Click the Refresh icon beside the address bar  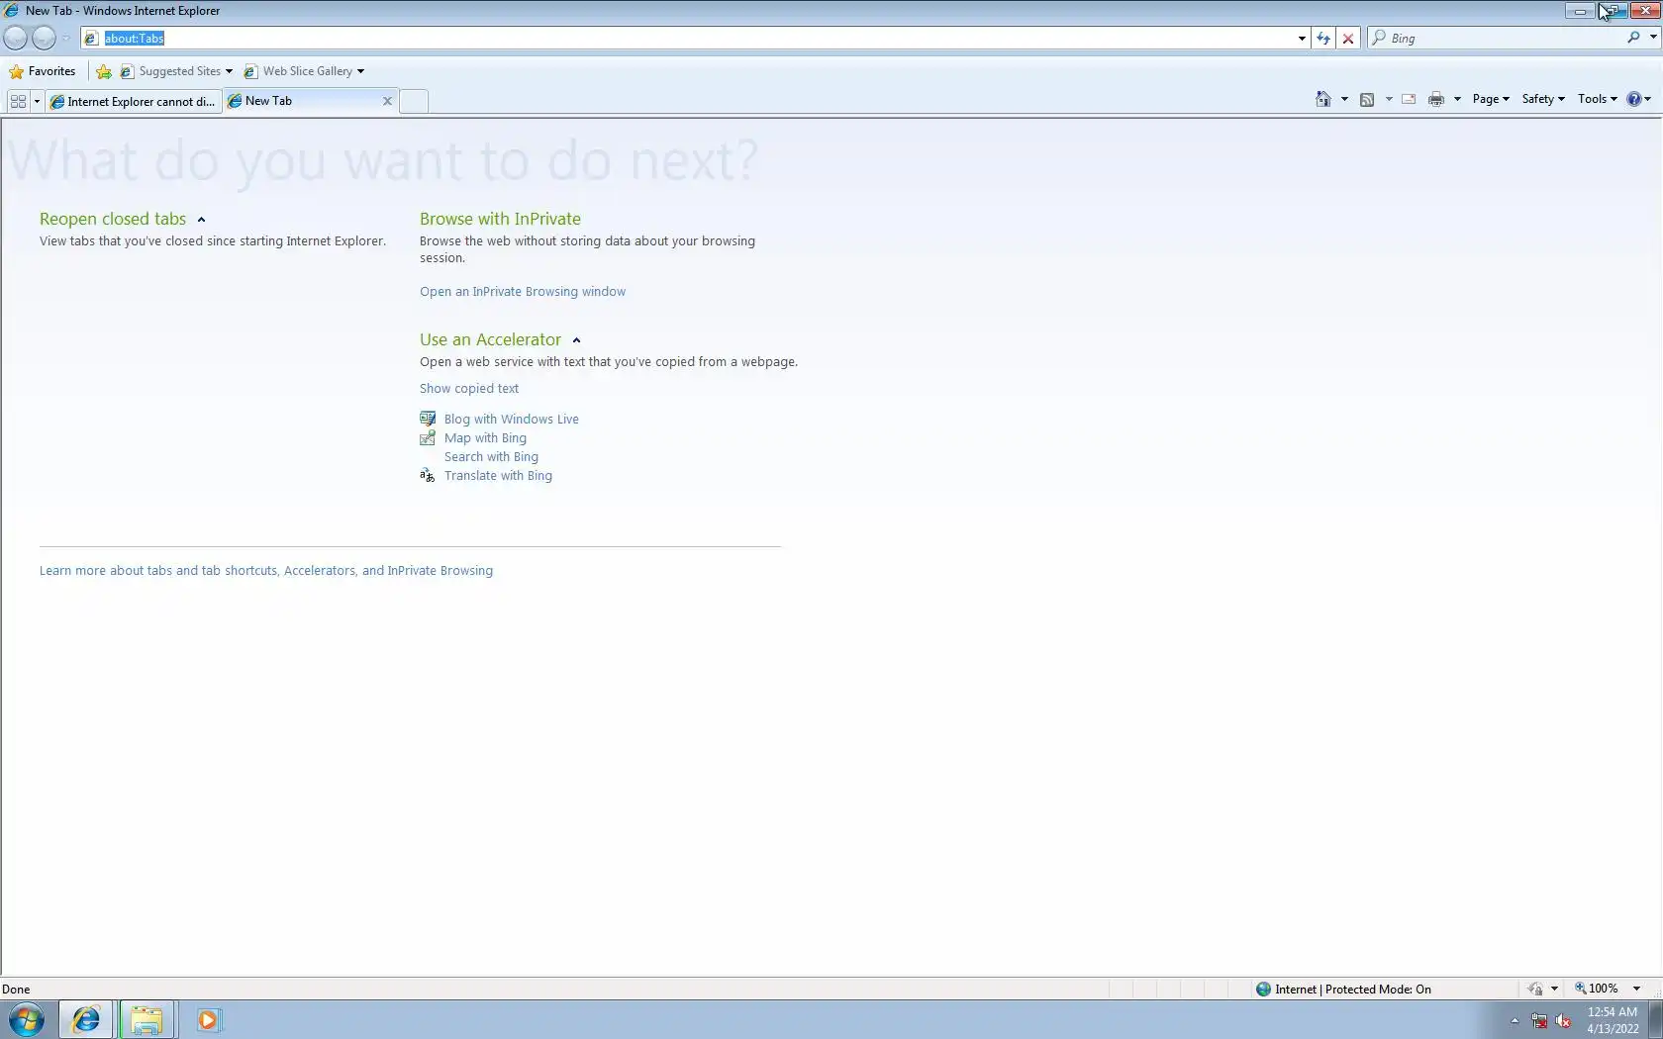(x=1323, y=39)
